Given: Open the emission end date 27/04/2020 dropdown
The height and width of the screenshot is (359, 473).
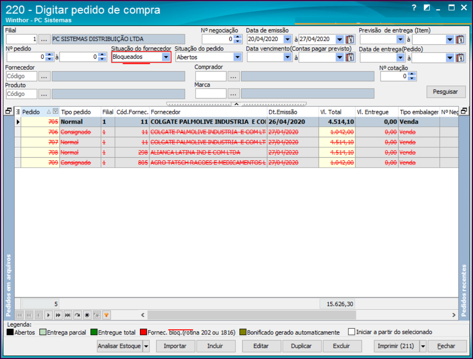Looking at the screenshot, I should [340, 39].
